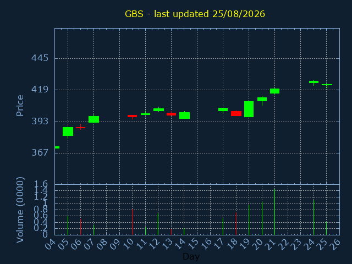Click the red volume bar for day 10
Screen dimensions: 352x264
point(132,222)
